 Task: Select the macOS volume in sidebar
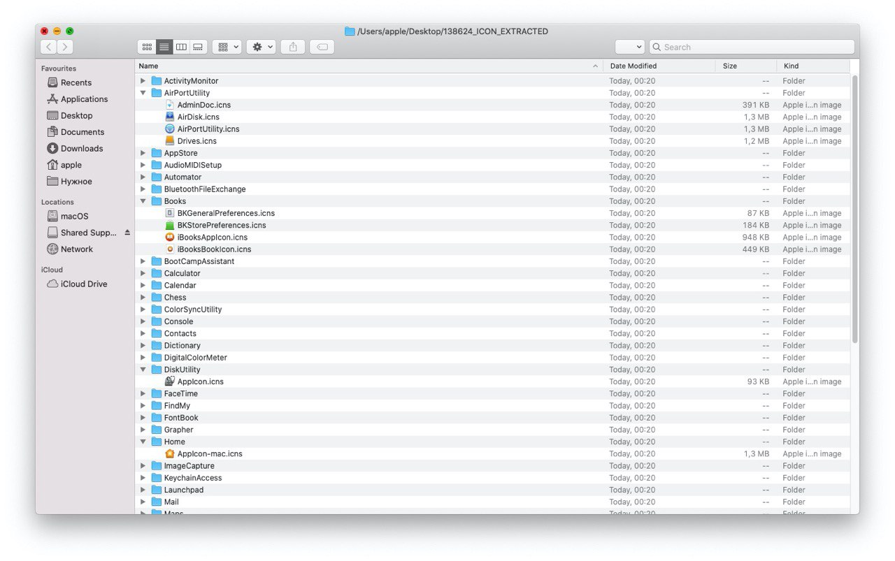[68, 216]
